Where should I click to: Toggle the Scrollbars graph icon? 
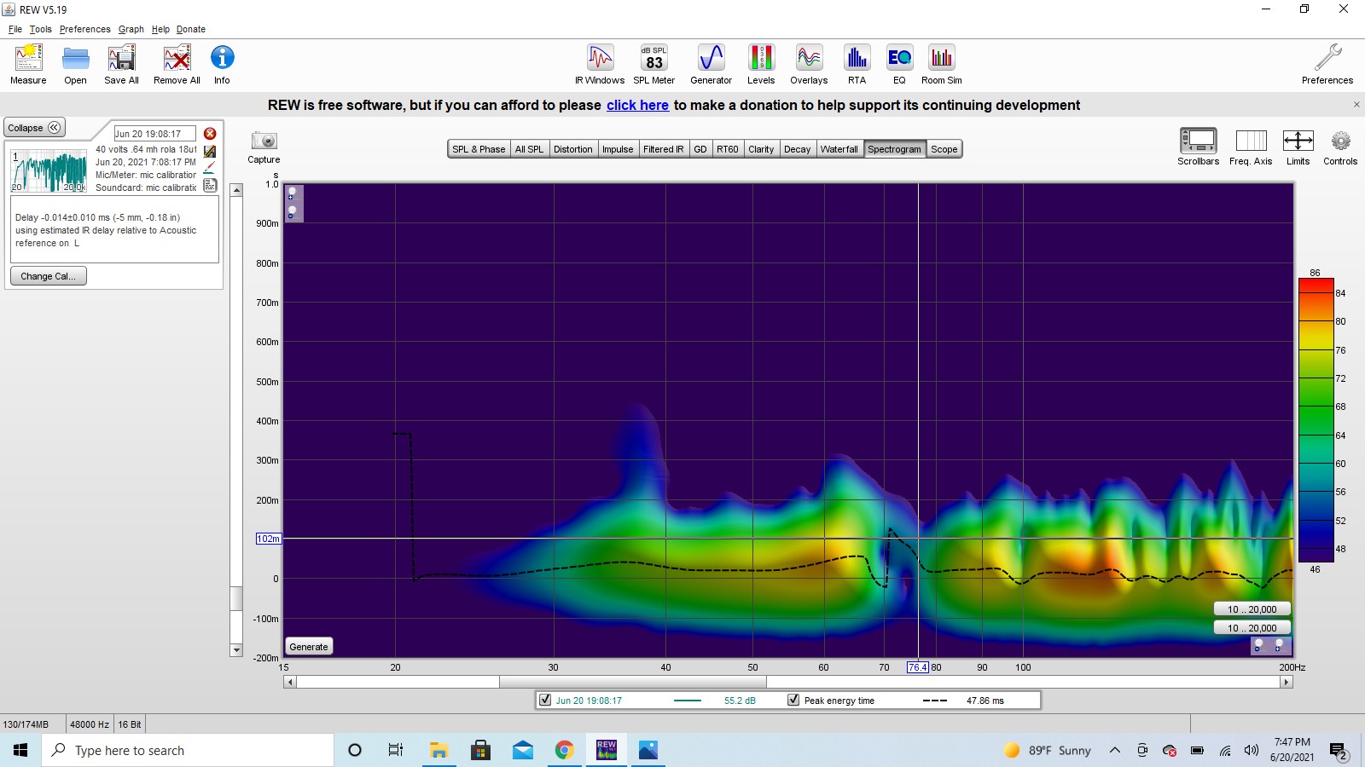1199,141
